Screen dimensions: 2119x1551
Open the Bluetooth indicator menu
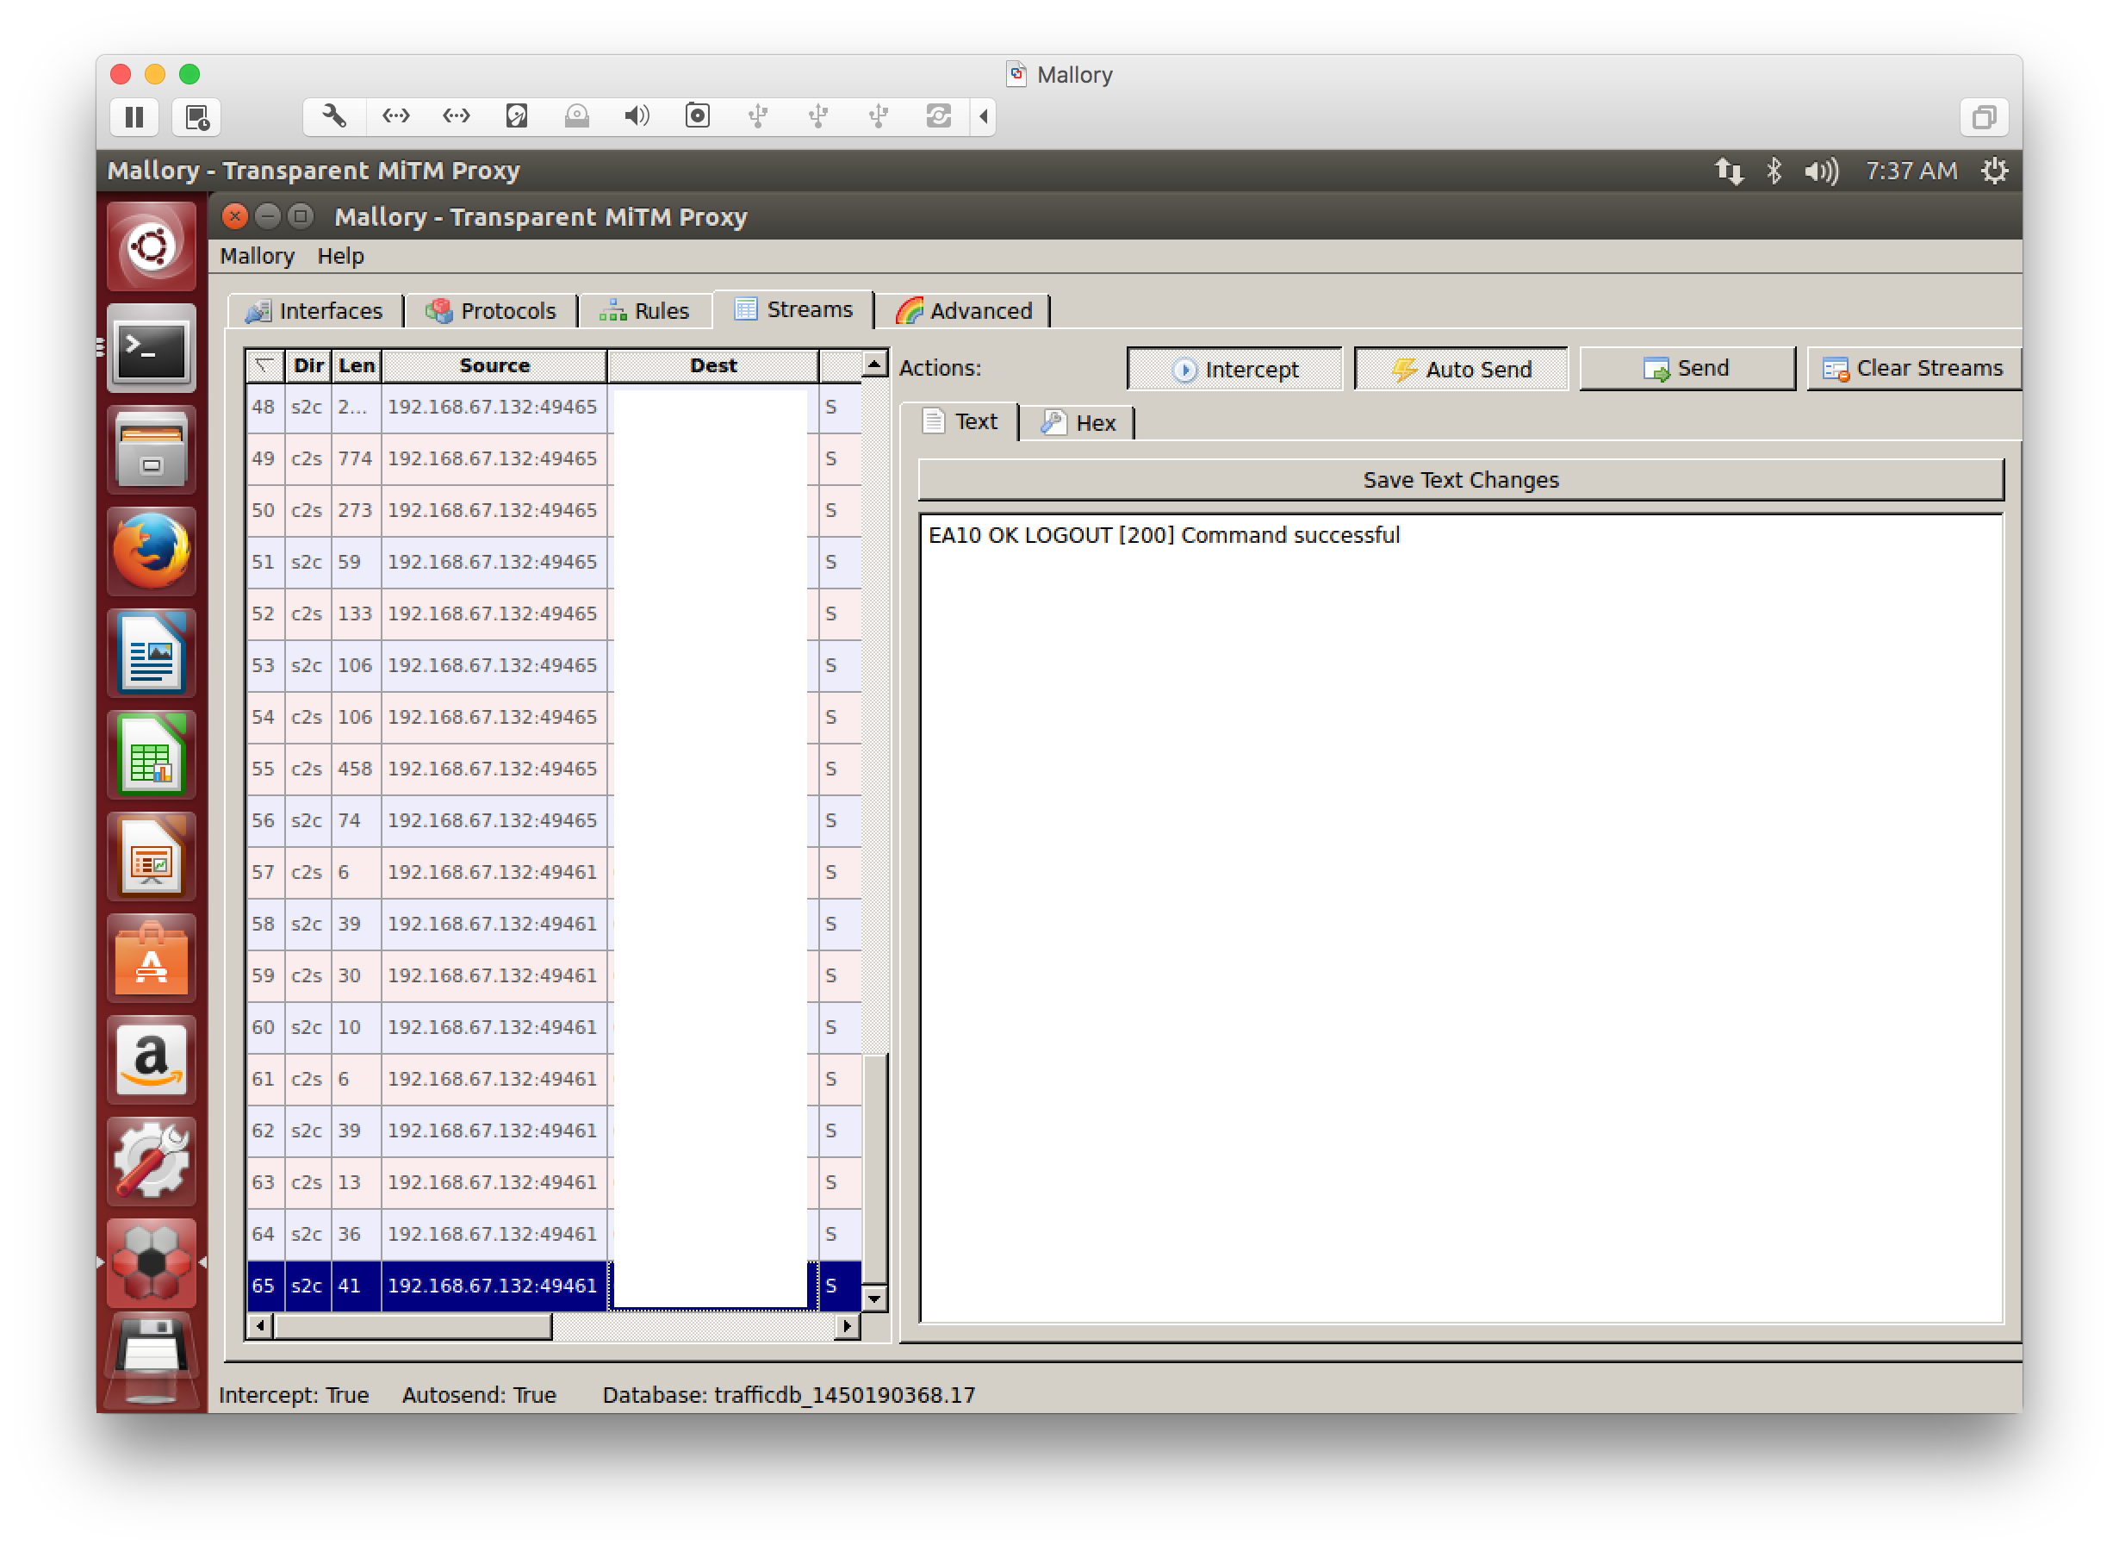click(x=1773, y=171)
